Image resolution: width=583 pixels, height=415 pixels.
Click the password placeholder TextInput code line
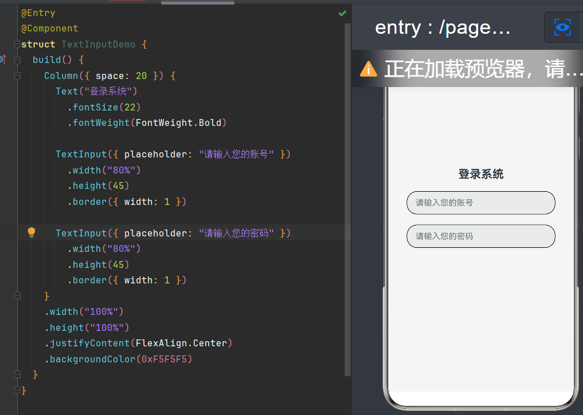tap(173, 234)
